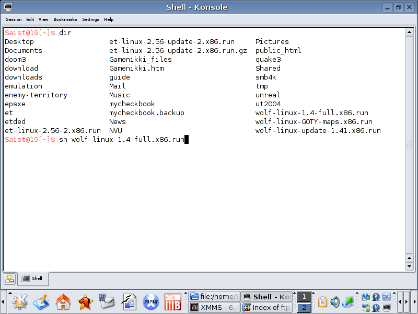The height and width of the screenshot is (314, 418).
Task: Open the speaker volume tray icon
Action: tap(335, 302)
